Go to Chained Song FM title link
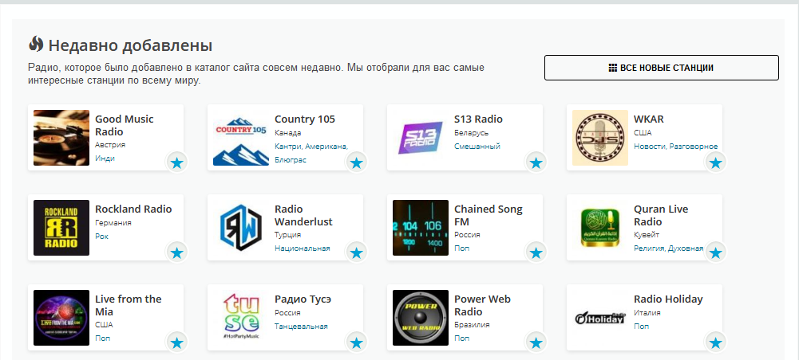Screen dimensions: 799x360 488,216
